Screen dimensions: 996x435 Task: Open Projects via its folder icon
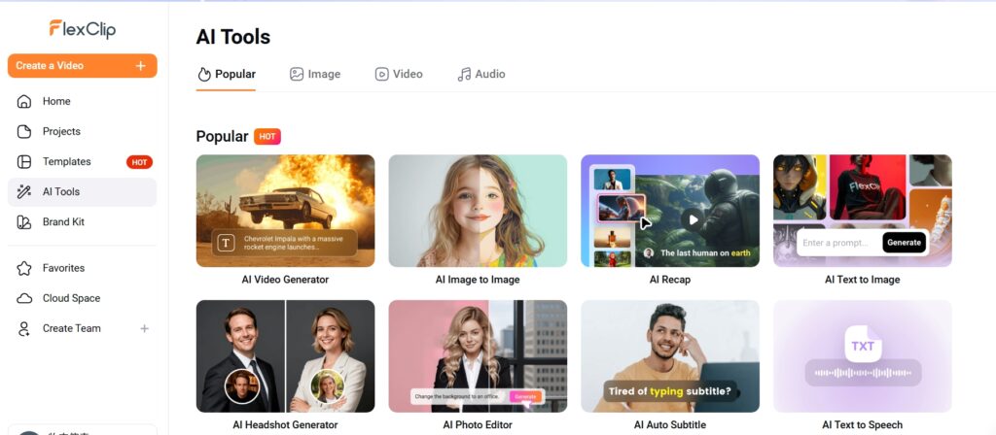coord(24,131)
